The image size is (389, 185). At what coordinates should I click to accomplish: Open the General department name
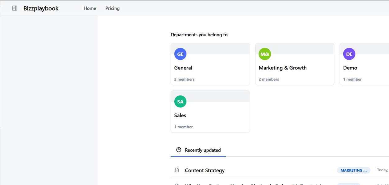click(x=183, y=68)
